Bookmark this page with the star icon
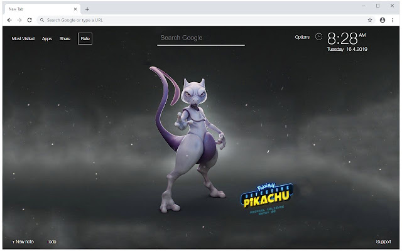Image resolution: width=402 pixels, height=251 pixels. point(370,20)
